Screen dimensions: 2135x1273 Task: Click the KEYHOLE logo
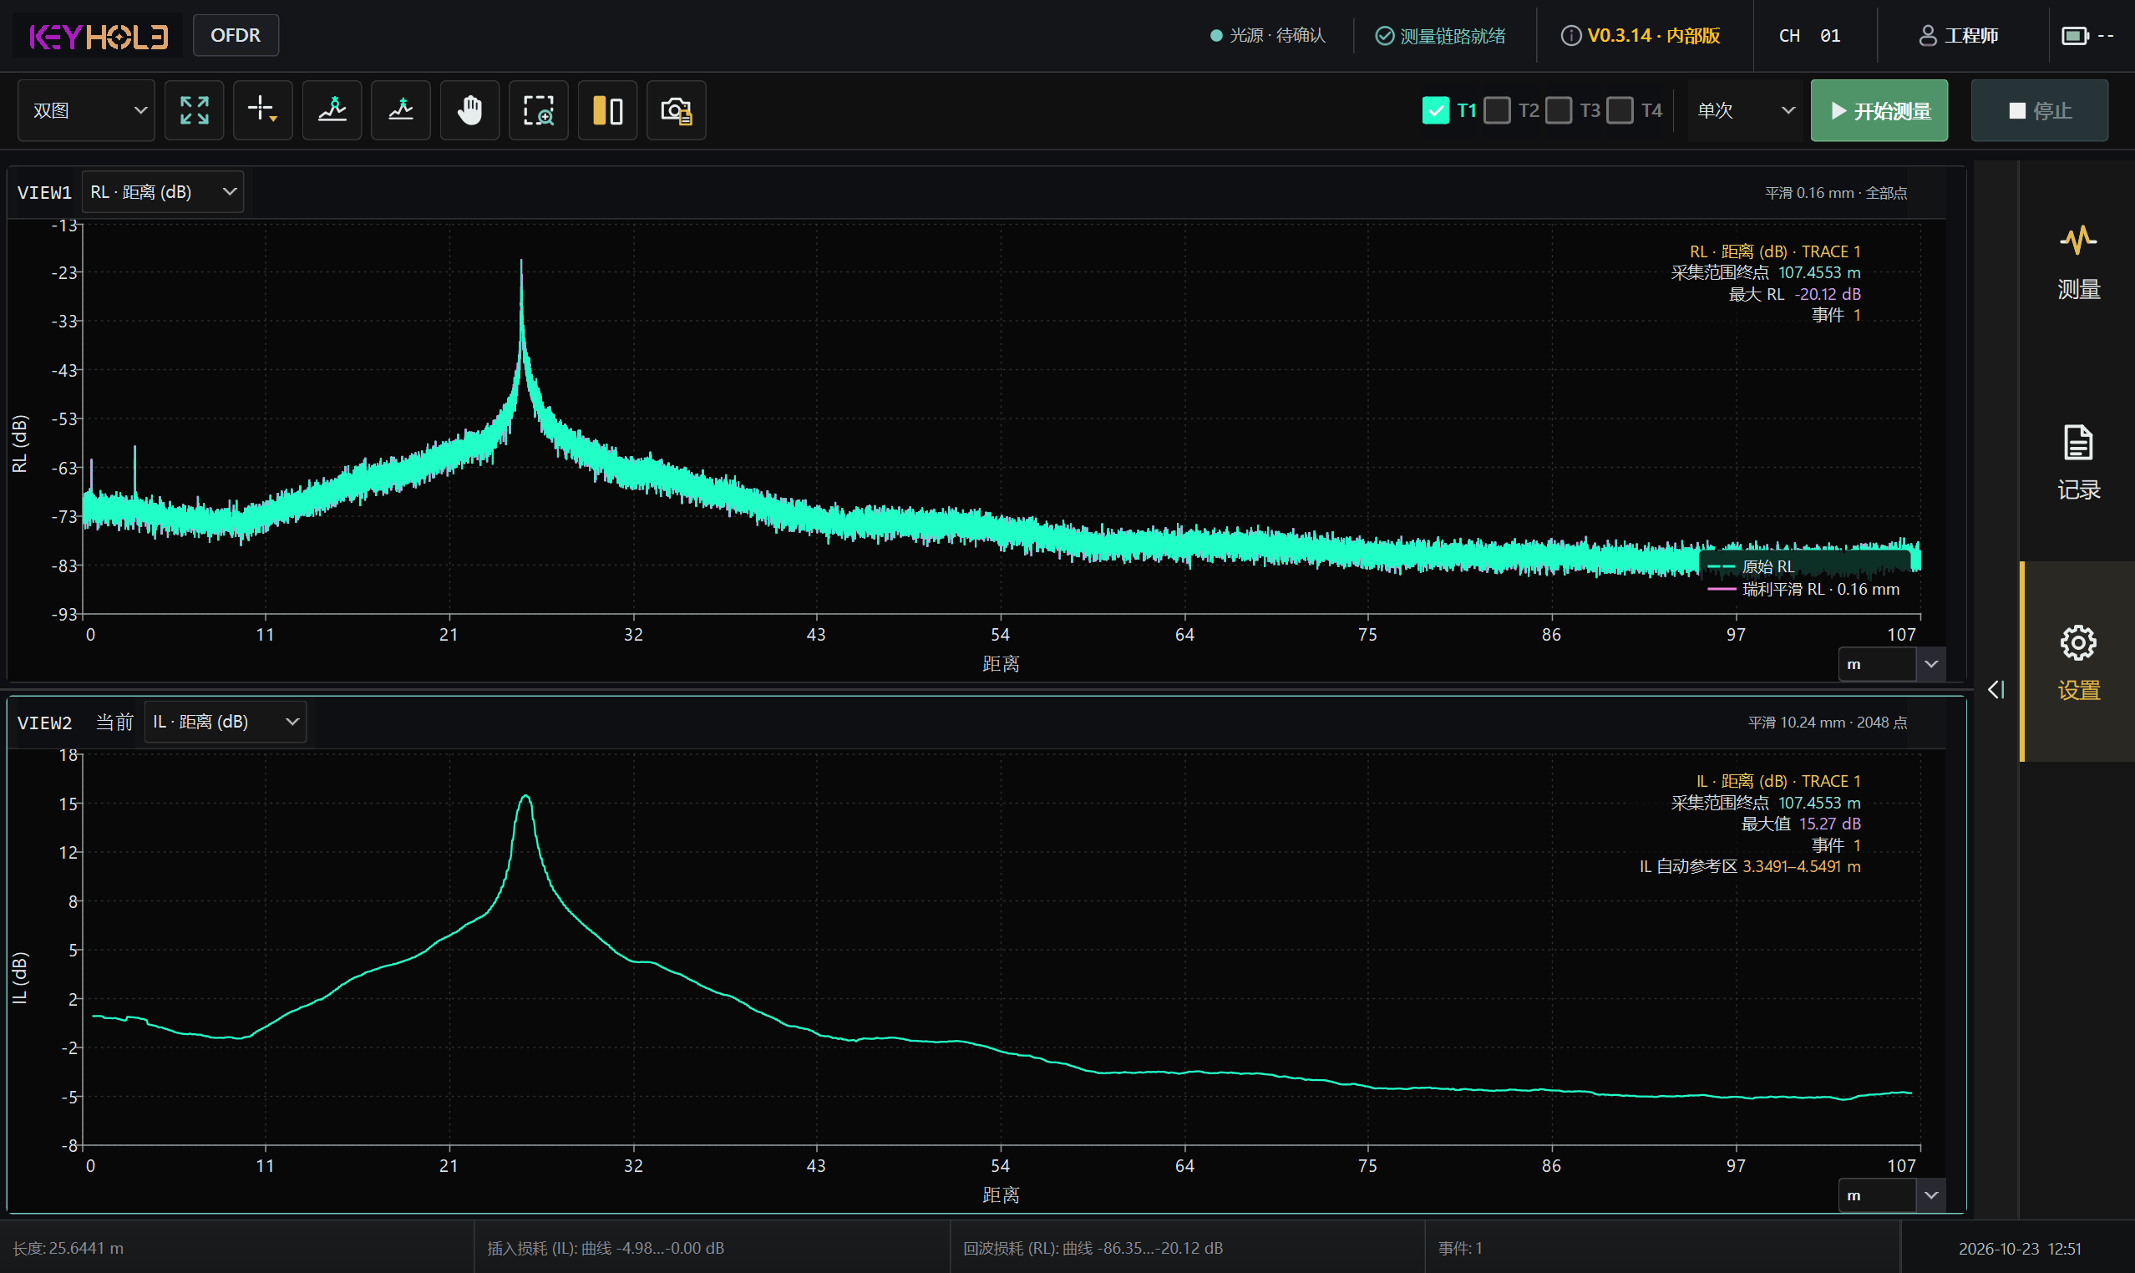pos(99,36)
